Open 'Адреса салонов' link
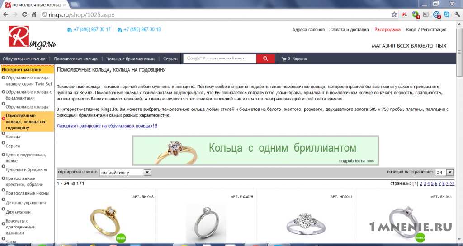Screen dimensions: 463x246 [x=308, y=30]
